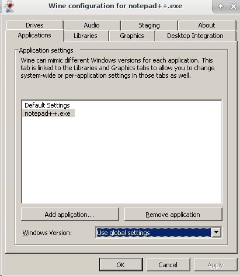Viewport: 240px width, 276px height.
Task: Go to the Staging tab
Action: tap(149, 25)
